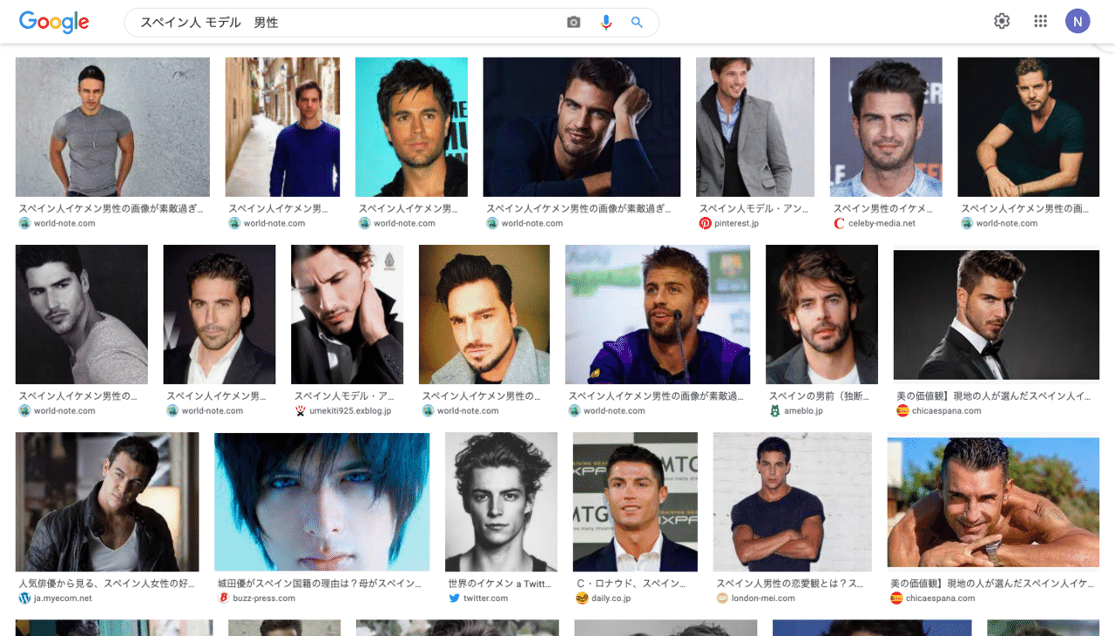Click the Google logo
Viewport: 1115px width, 636px height.
click(54, 23)
